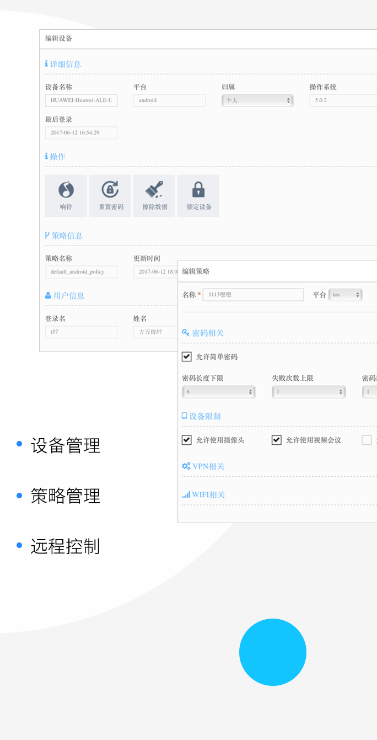Screen dimensions: 377x740
Task: Tick the unchecked box after 允许使用视频会议
Action: pos(367,440)
